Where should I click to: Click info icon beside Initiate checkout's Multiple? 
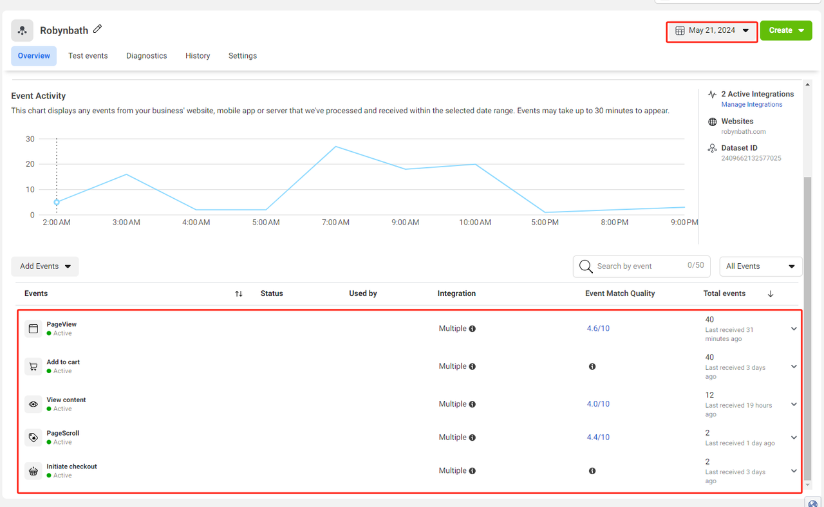coord(473,471)
